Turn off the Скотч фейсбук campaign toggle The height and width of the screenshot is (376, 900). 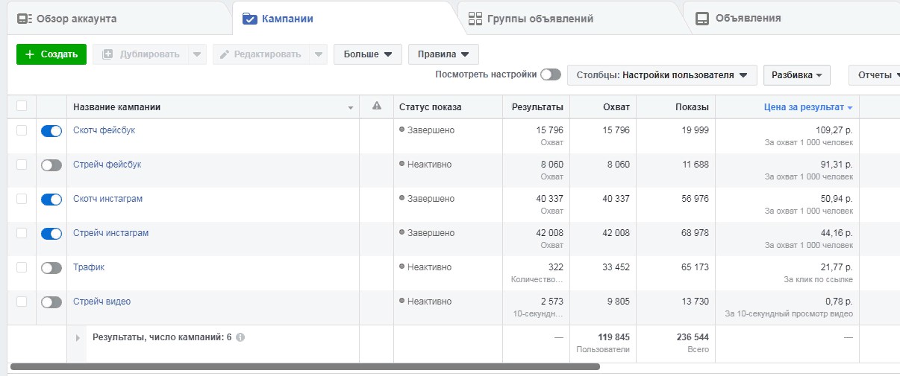coord(51,131)
